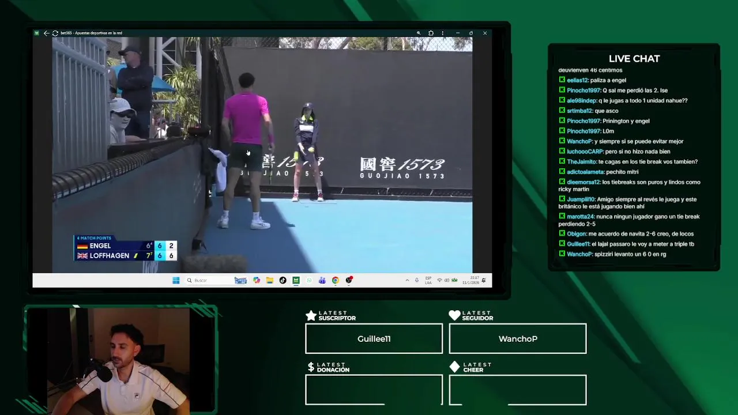Switch the ESP LAA input language
The width and height of the screenshot is (738, 415).
tap(428, 280)
